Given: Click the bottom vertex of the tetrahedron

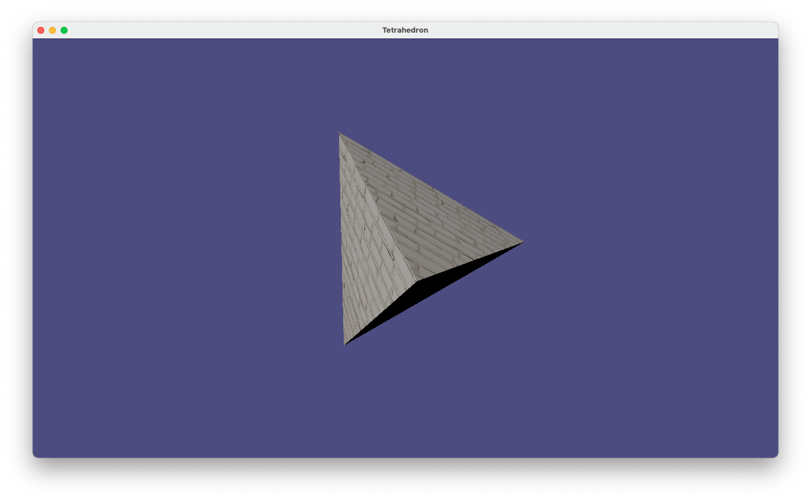Looking at the screenshot, I should coord(345,344).
